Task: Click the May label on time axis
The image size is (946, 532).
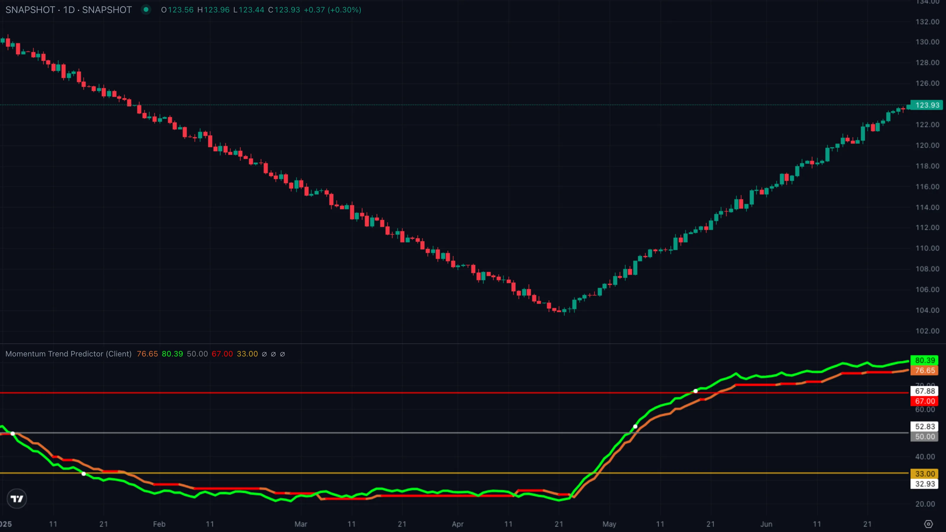Action: coord(609,524)
